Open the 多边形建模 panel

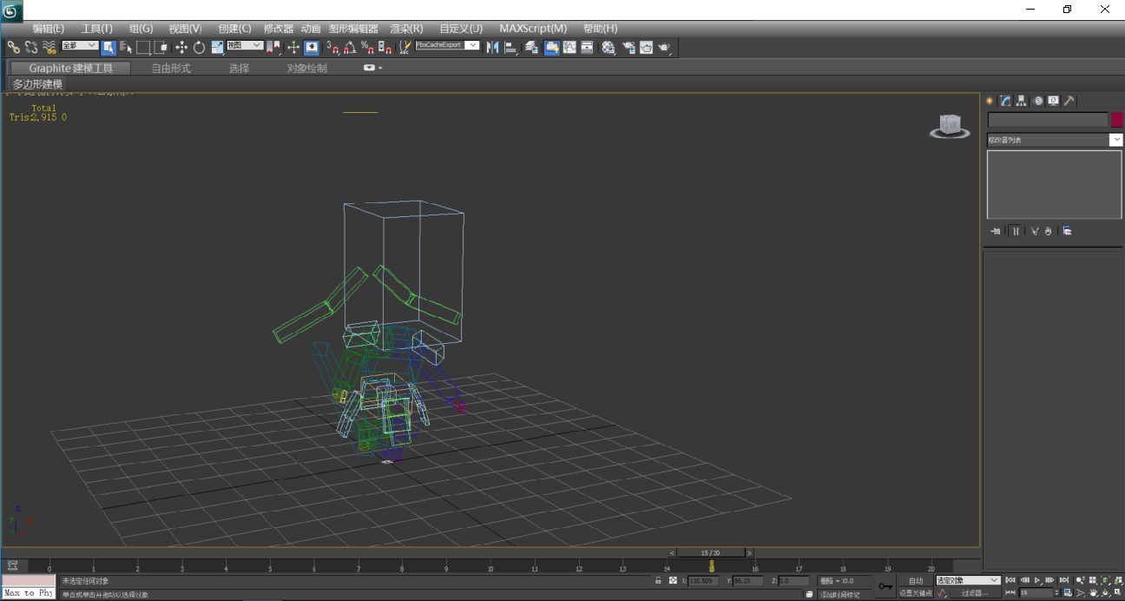click(37, 84)
